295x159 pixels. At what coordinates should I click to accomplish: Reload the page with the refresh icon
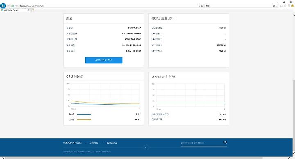click(x=202, y=6)
